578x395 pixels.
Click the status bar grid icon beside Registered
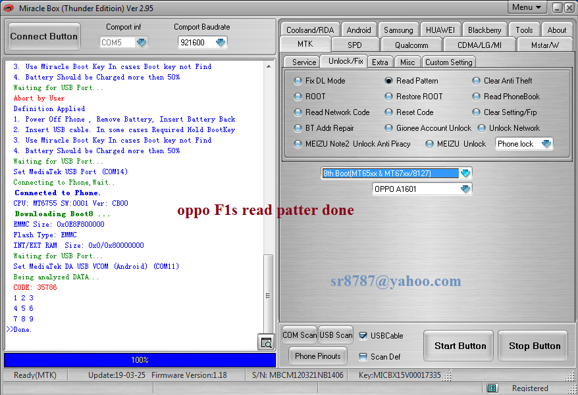pos(492,388)
